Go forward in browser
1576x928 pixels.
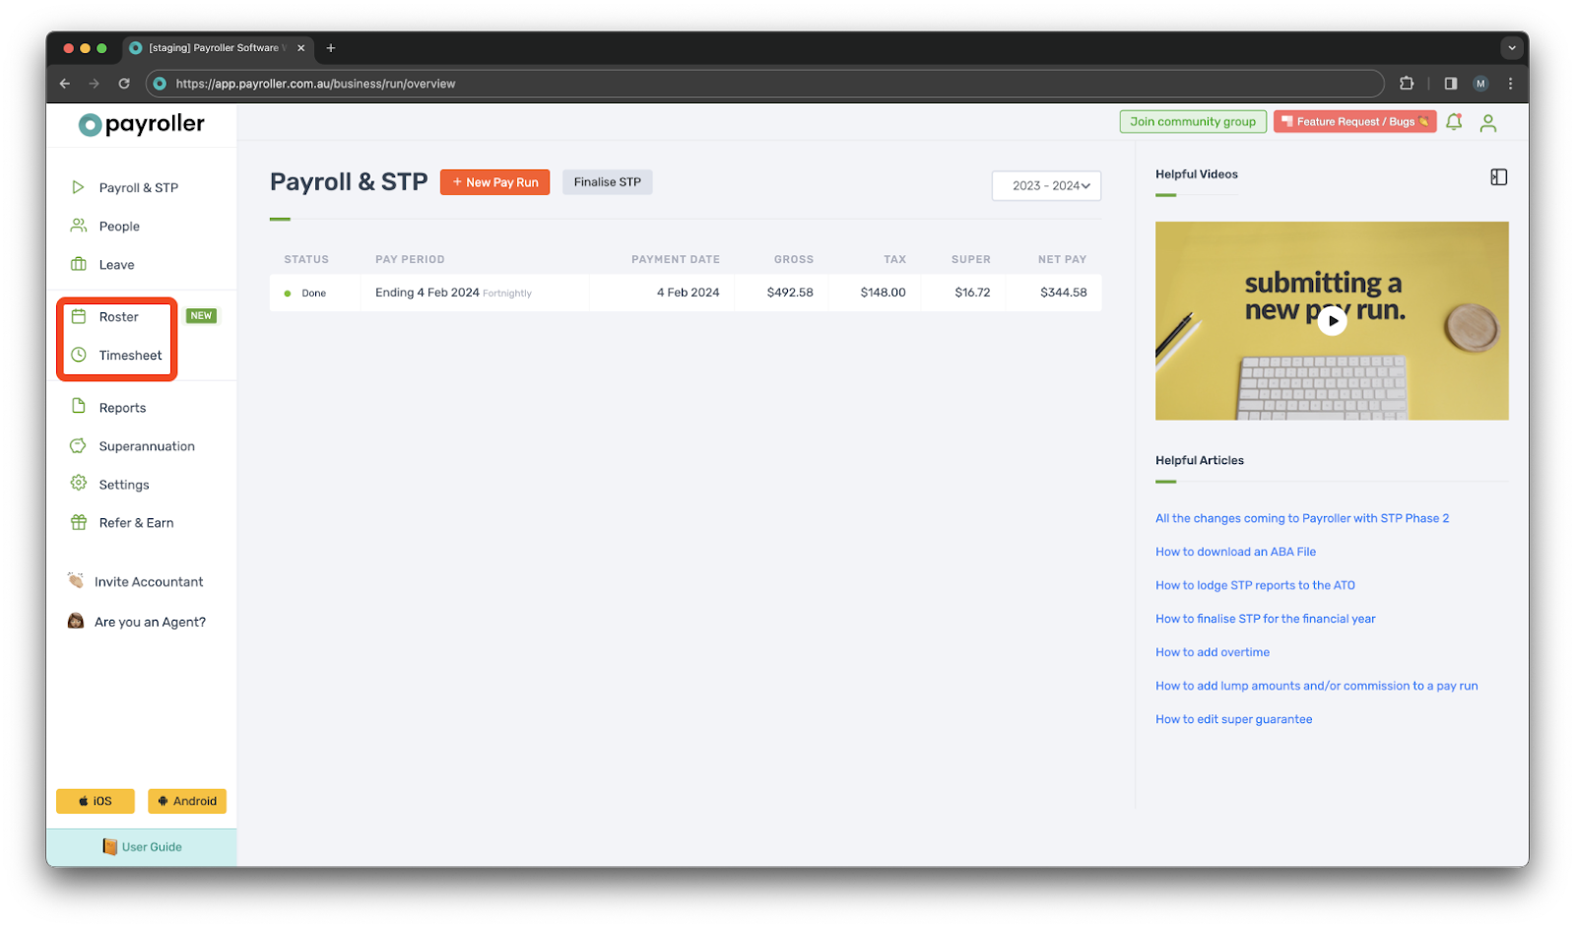(95, 84)
